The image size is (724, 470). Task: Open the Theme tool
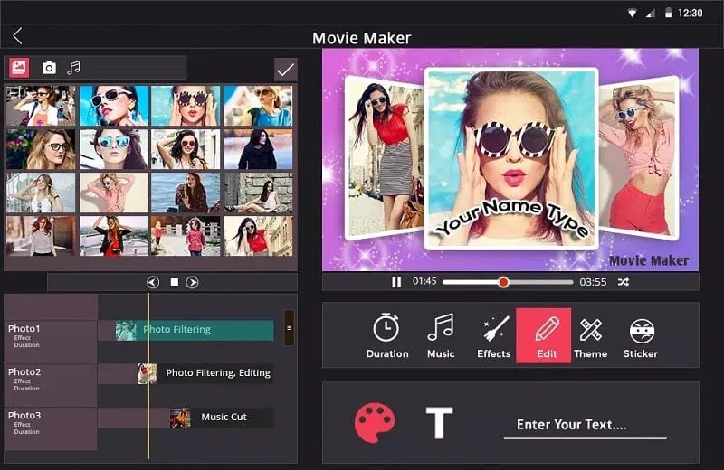(x=591, y=335)
